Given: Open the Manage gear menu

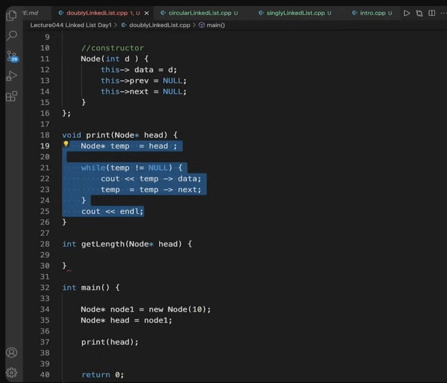Looking at the screenshot, I should click(x=12, y=372).
